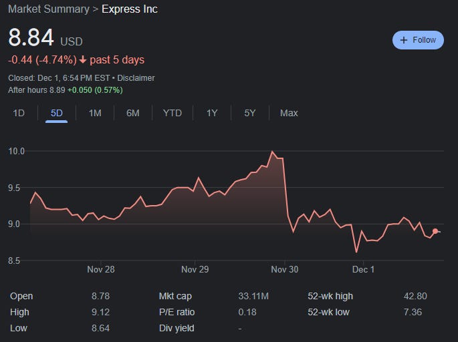Screen dimensions: 458x342
Task: Click the Open value 8.78
Action: point(100,296)
